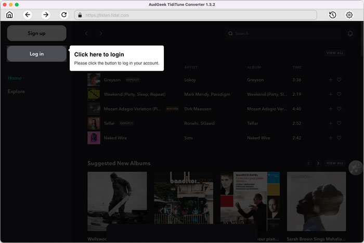Click the Telfar track cover thumbnail
The height and width of the screenshot is (243, 364).
pos(94,123)
